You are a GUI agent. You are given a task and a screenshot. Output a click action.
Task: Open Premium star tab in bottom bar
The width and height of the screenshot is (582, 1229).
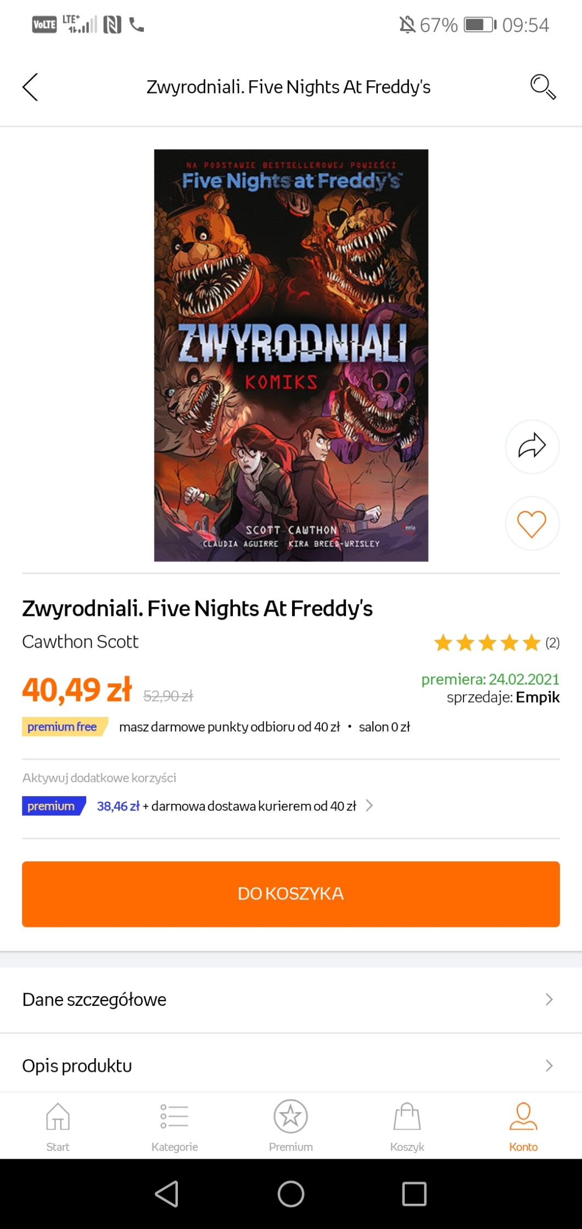(x=290, y=1126)
